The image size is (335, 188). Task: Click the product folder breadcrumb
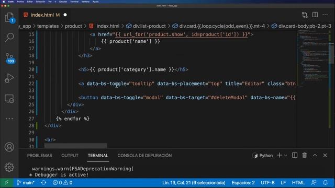coord(73,26)
